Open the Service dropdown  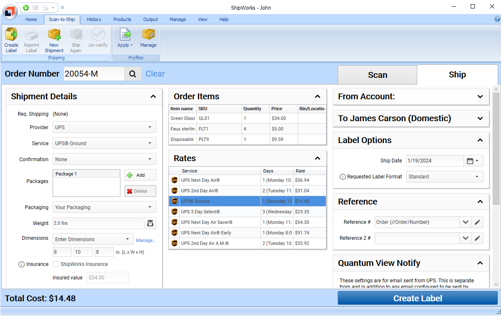click(x=104, y=143)
